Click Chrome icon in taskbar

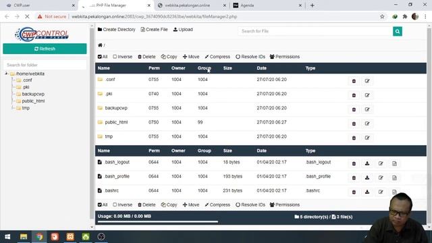[x=39, y=237]
